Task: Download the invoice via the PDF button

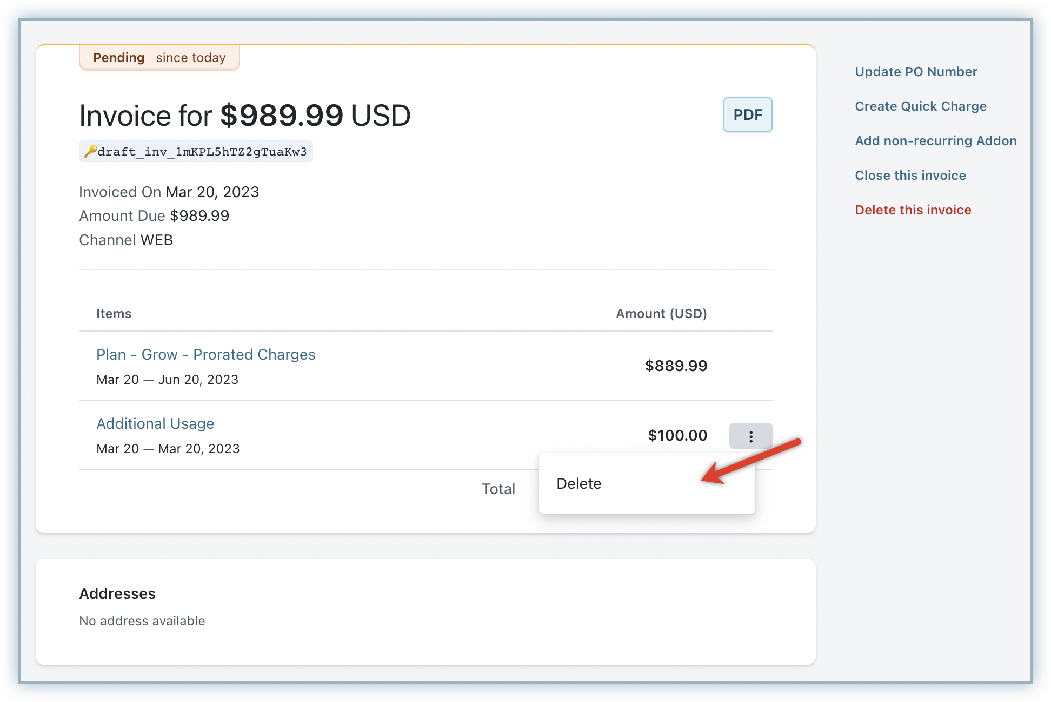Action: 747,114
